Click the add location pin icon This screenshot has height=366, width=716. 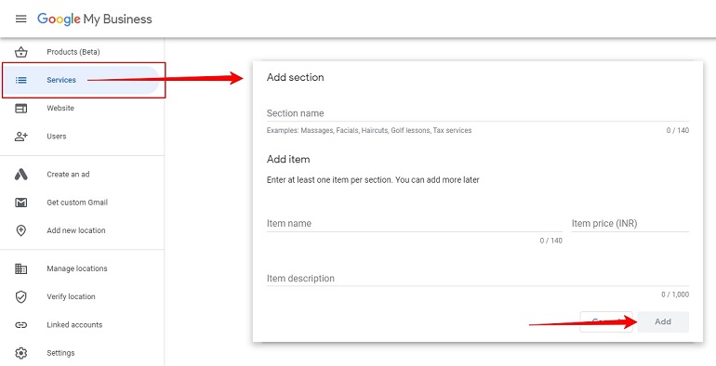click(21, 230)
